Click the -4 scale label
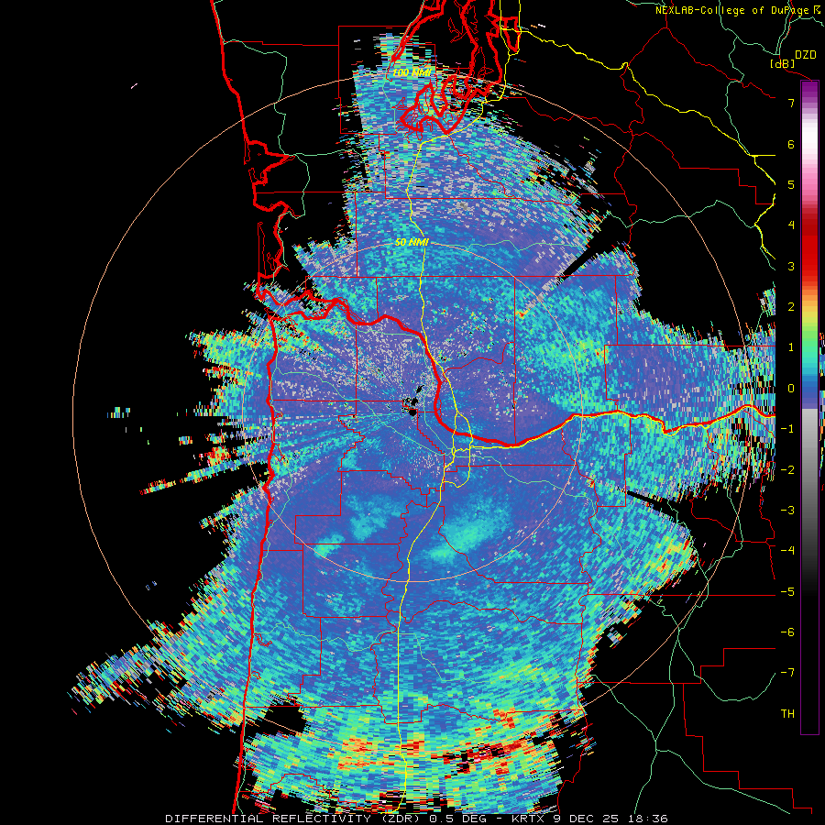Viewport: 825px width, 825px height. coord(787,551)
